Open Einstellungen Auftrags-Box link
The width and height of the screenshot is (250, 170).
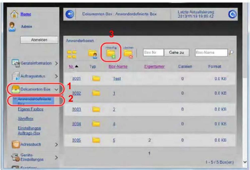coord(29,131)
